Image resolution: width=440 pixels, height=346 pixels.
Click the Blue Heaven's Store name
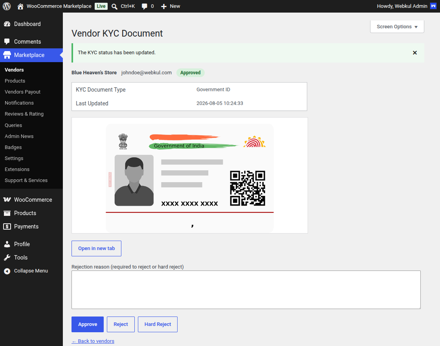pyautogui.click(x=94, y=73)
